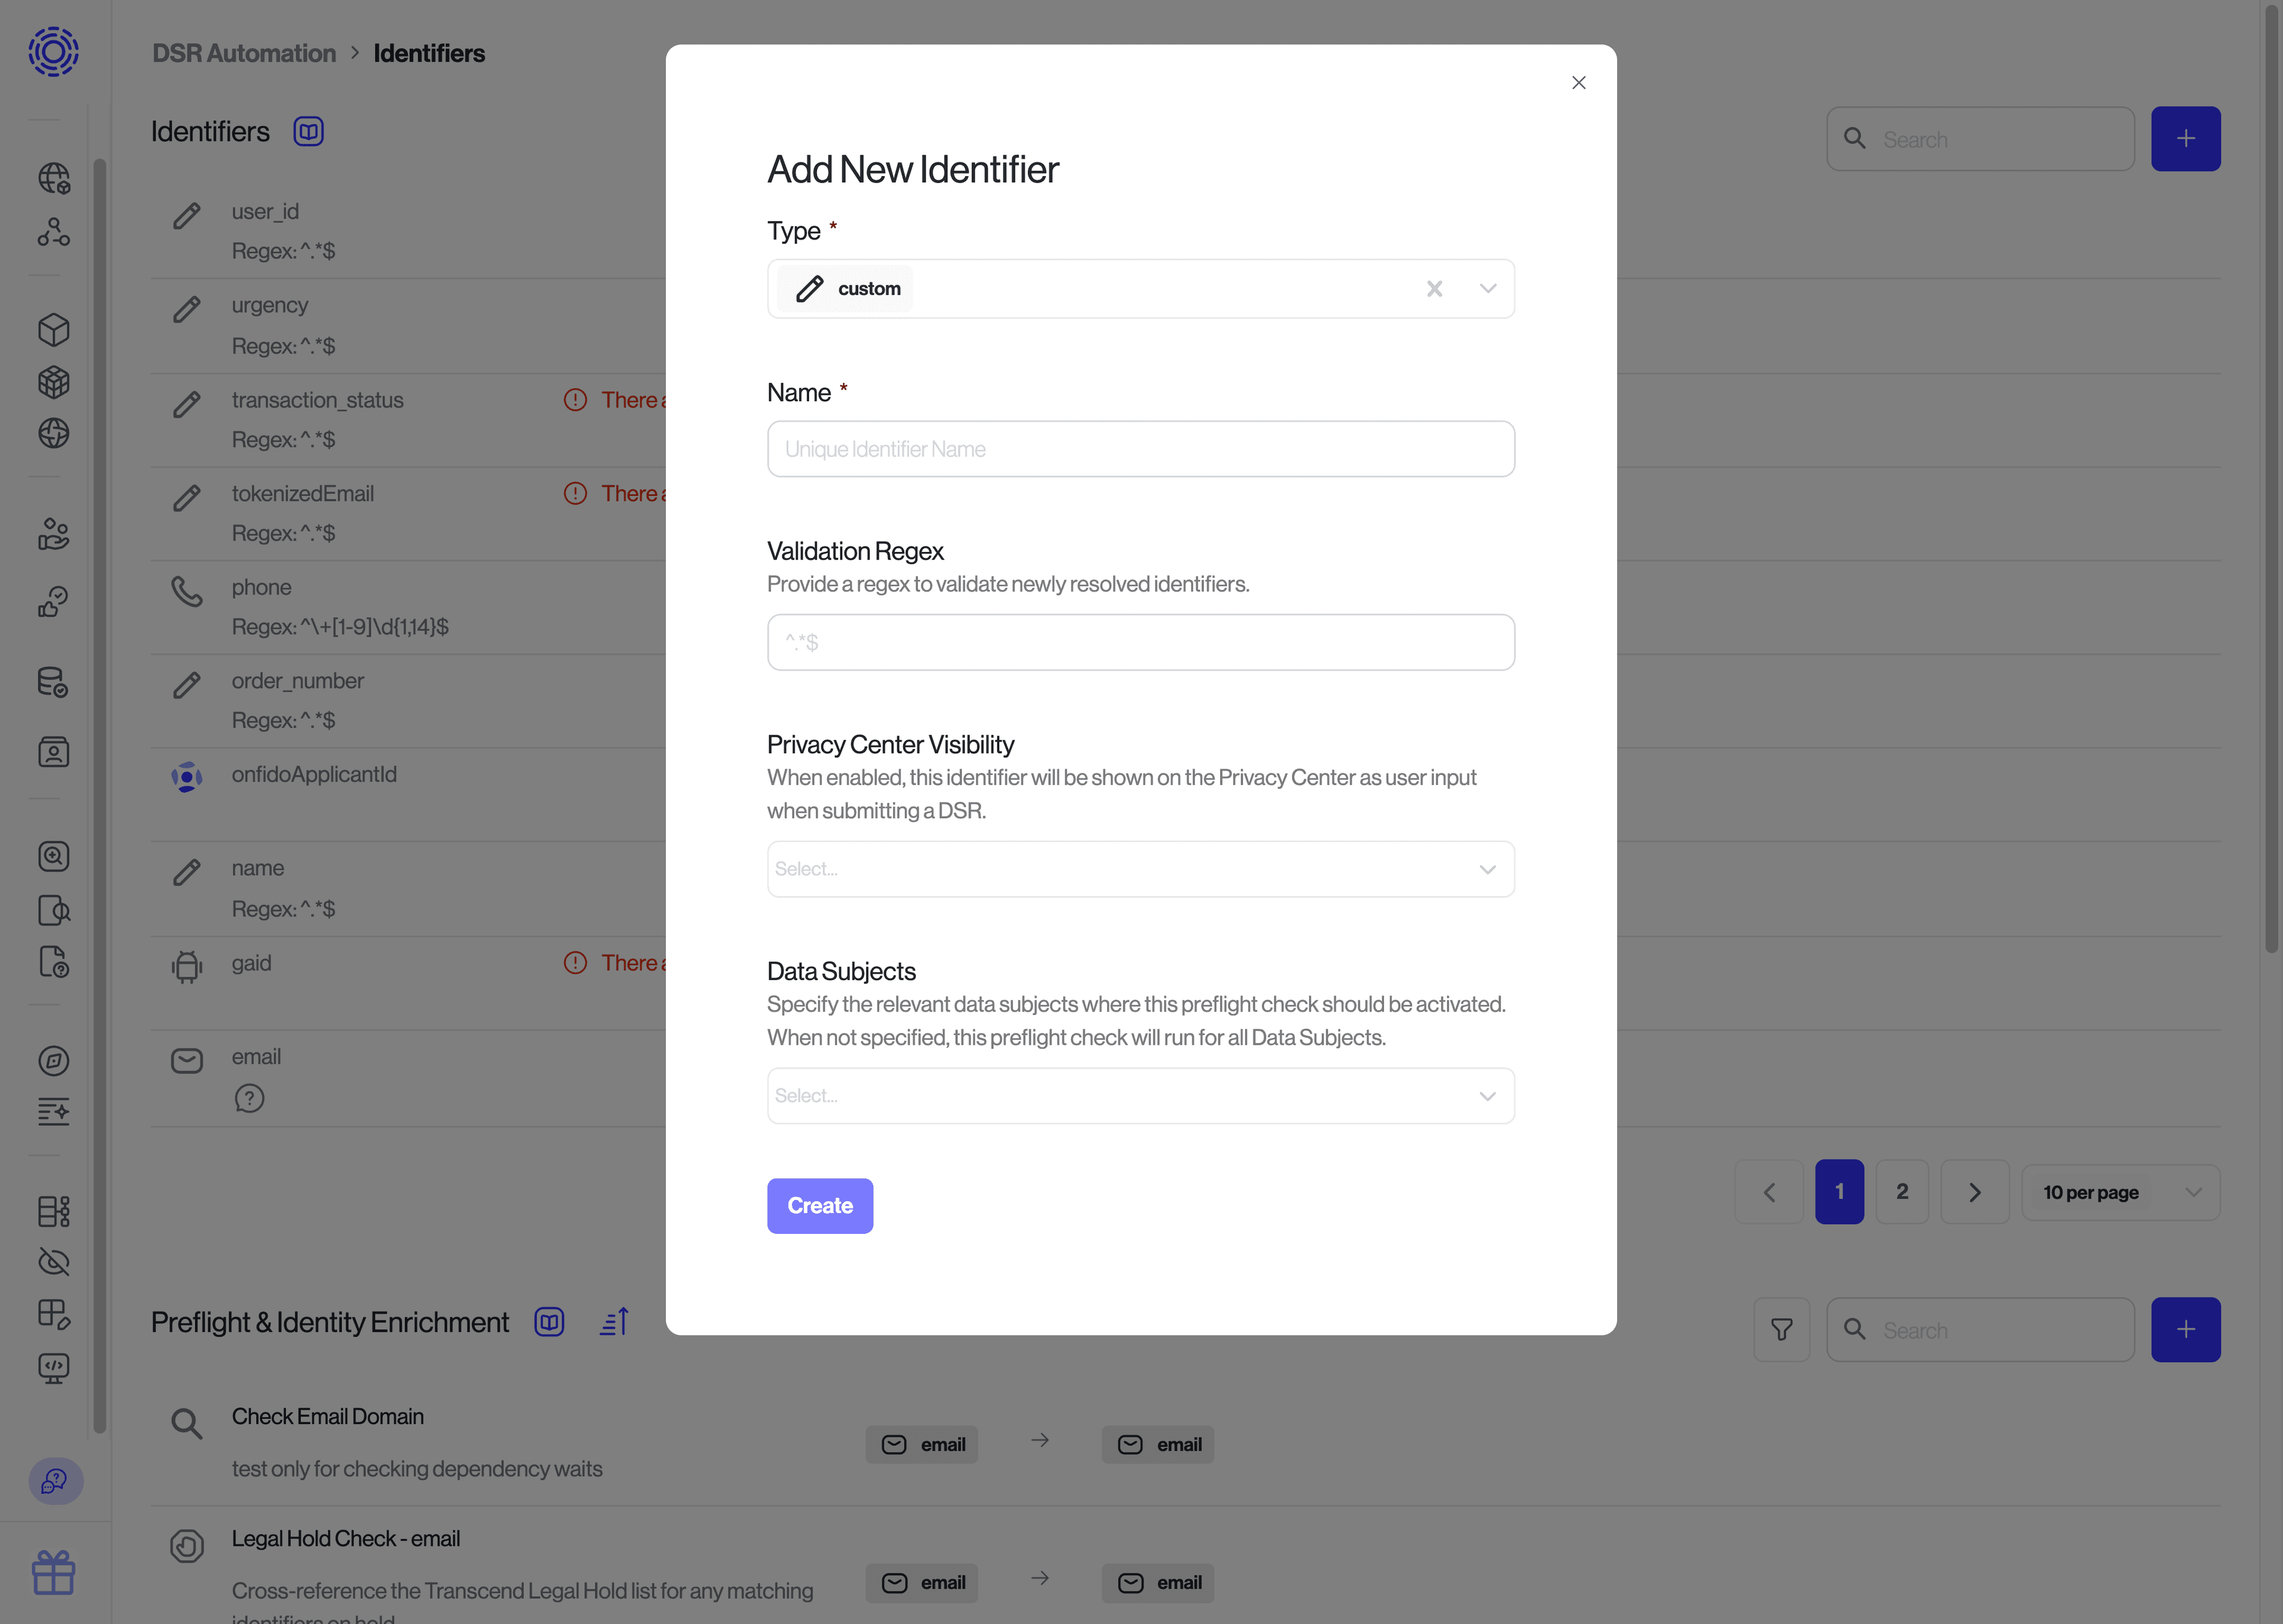This screenshot has height=1624, width=2283.
Task: Click the compass icon in the sidebar
Action: (54, 1061)
